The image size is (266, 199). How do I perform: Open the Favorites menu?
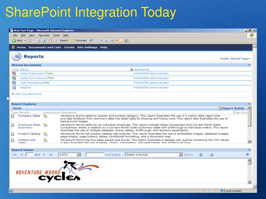point(44,35)
